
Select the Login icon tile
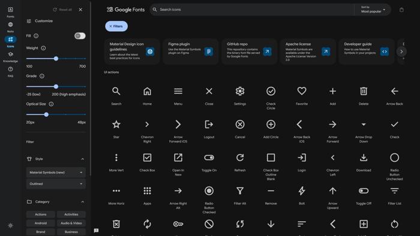point(302,162)
